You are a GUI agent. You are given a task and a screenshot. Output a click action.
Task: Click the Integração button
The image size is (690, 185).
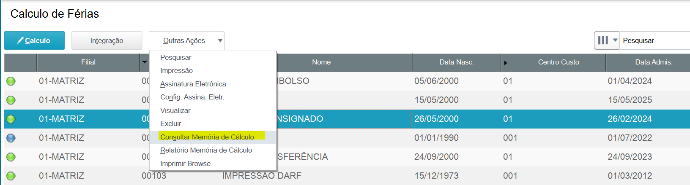[x=107, y=40]
